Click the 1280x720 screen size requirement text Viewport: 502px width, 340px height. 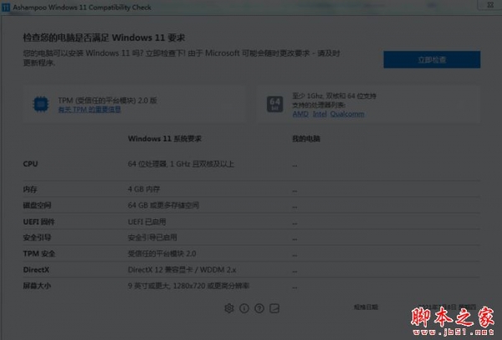[188, 286]
